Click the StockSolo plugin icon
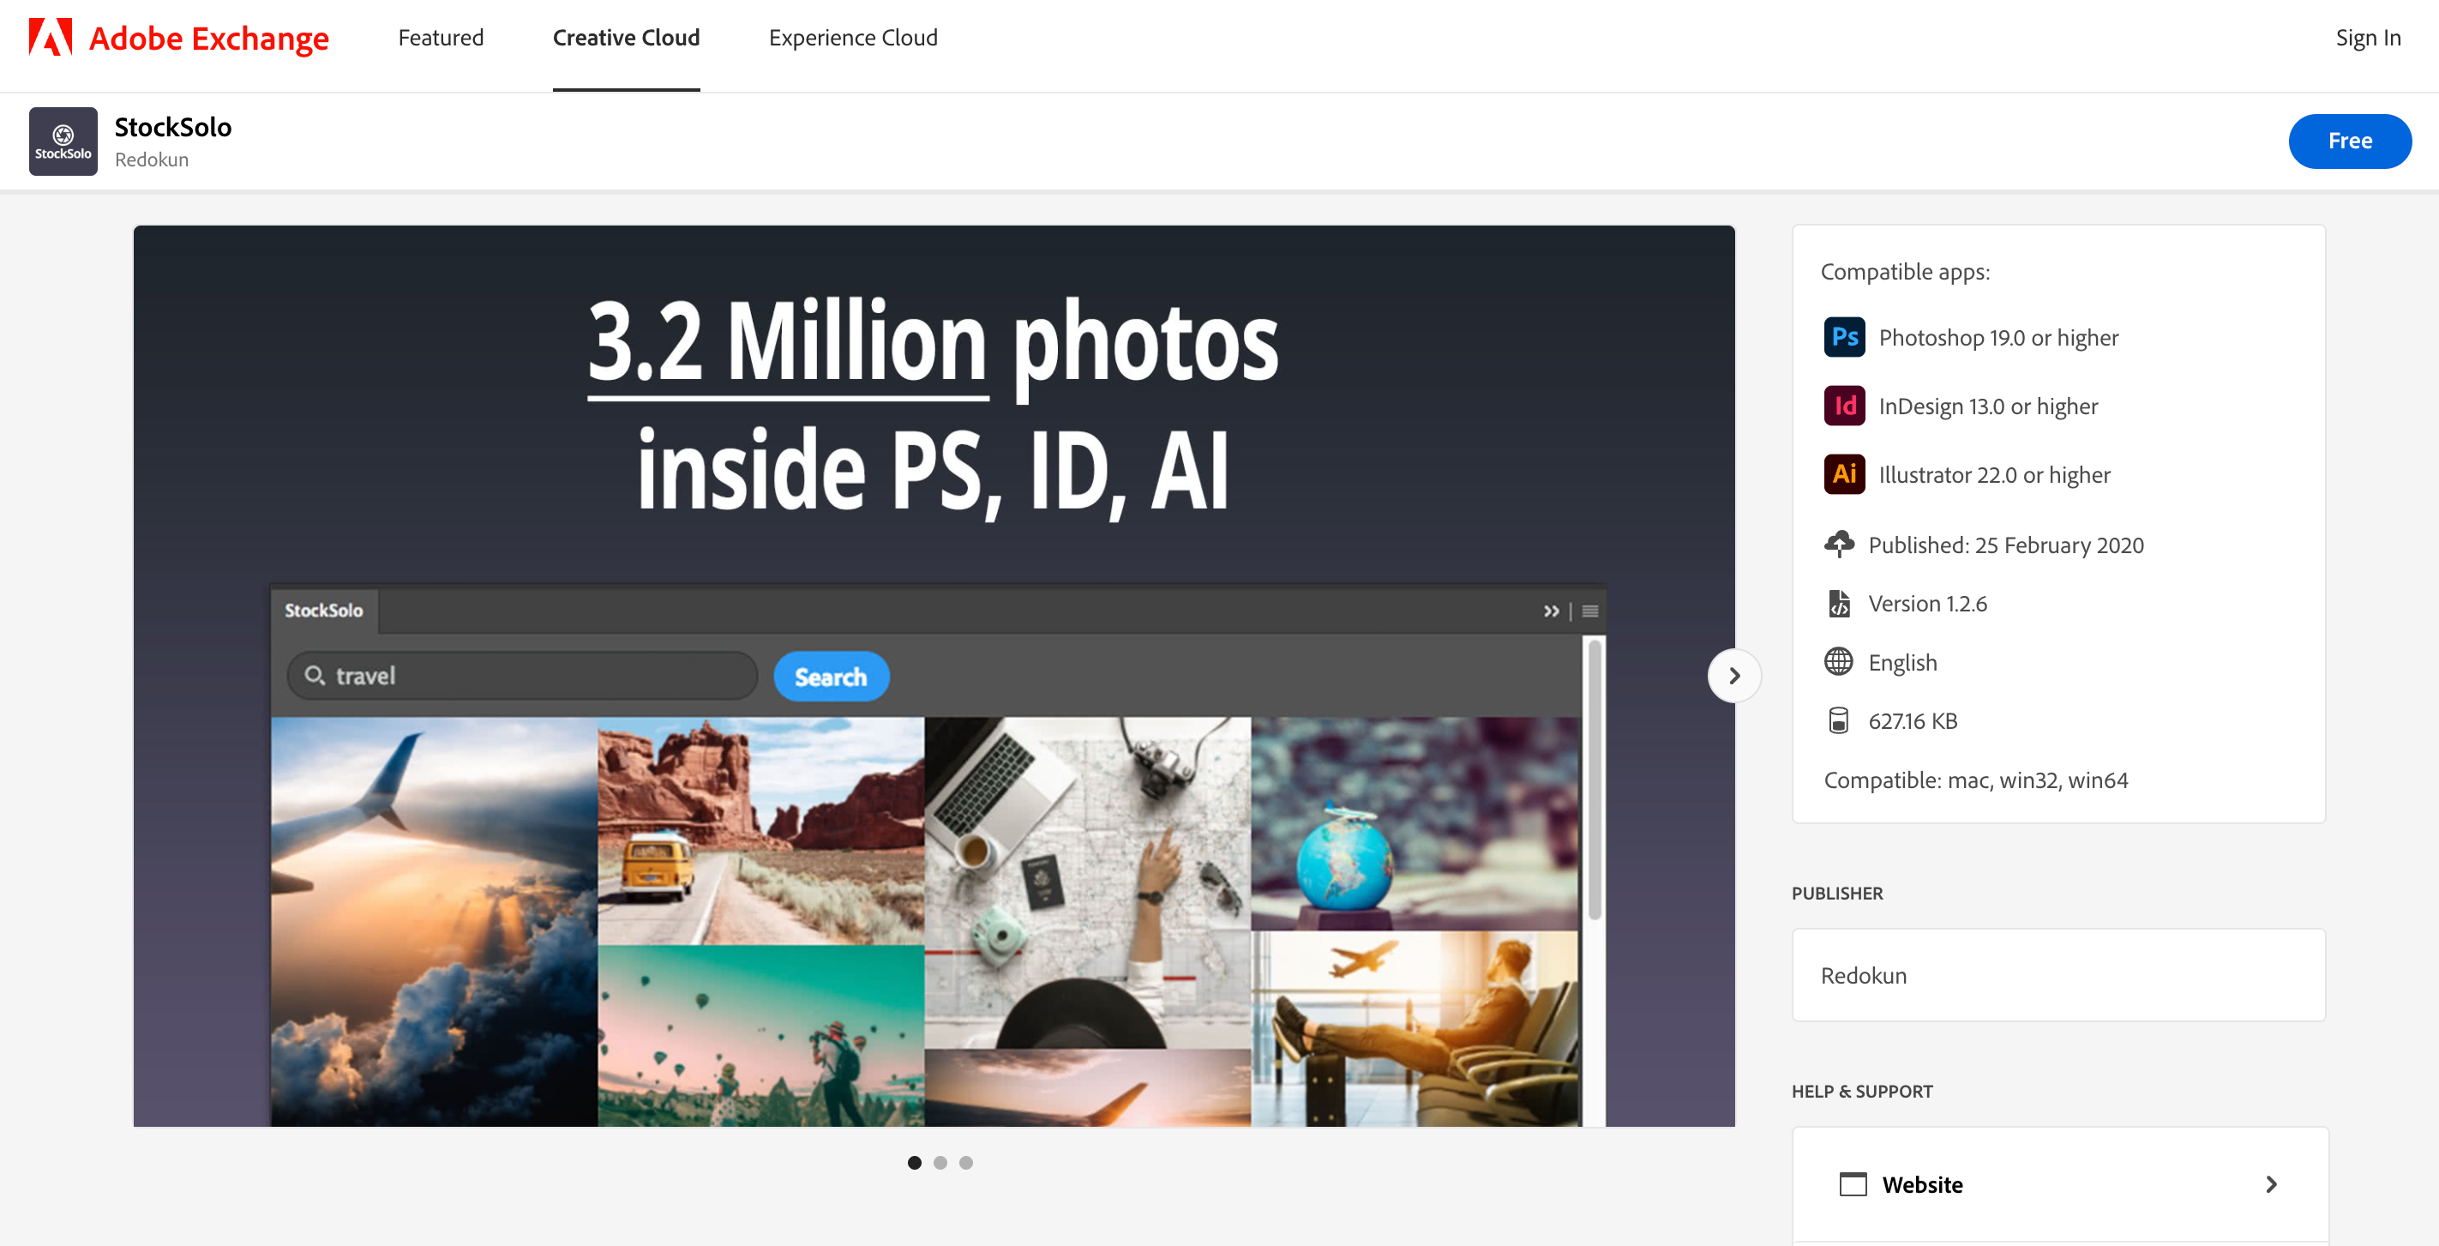This screenshot has width=2439, height=1246. [x=63, y=140]
